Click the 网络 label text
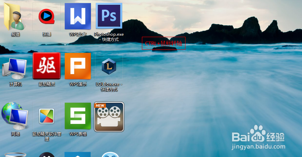The height and width of the screenshot is (157, 302). pyautogui.click(x=15, y=134)
